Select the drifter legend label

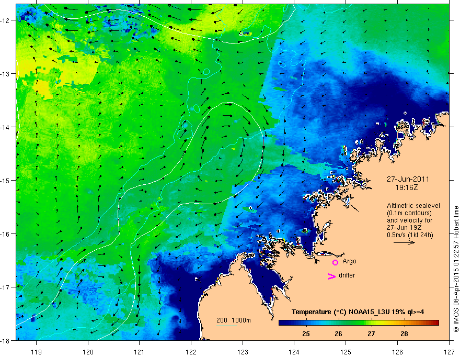pyautogui.click(x=347, y=275)
